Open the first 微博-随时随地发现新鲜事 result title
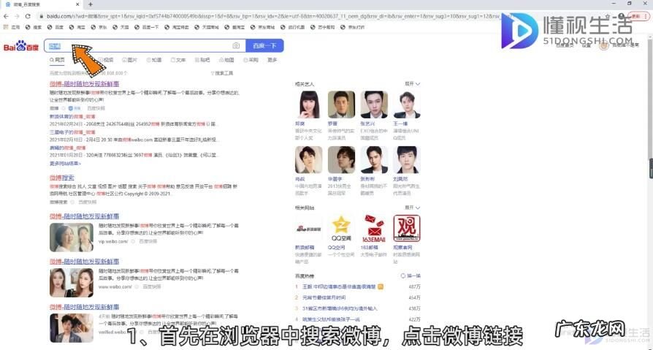 coord(85,84)
